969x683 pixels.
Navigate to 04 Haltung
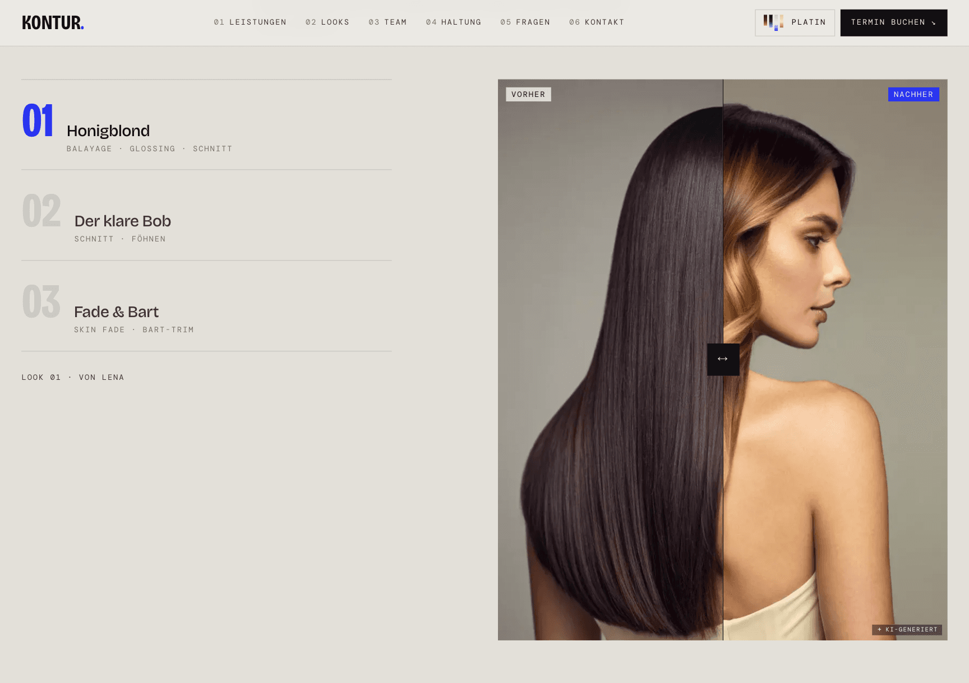(x=454, y=22)
